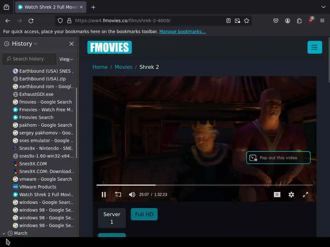Open the View sorting dropdown
330x247 pixels.
(66, 59)
